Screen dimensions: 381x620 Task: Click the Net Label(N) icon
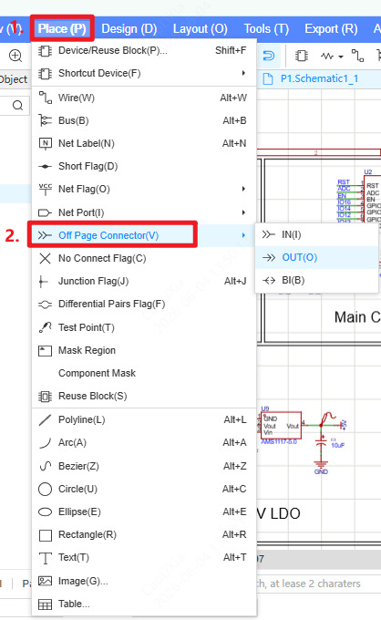[45, 143]
